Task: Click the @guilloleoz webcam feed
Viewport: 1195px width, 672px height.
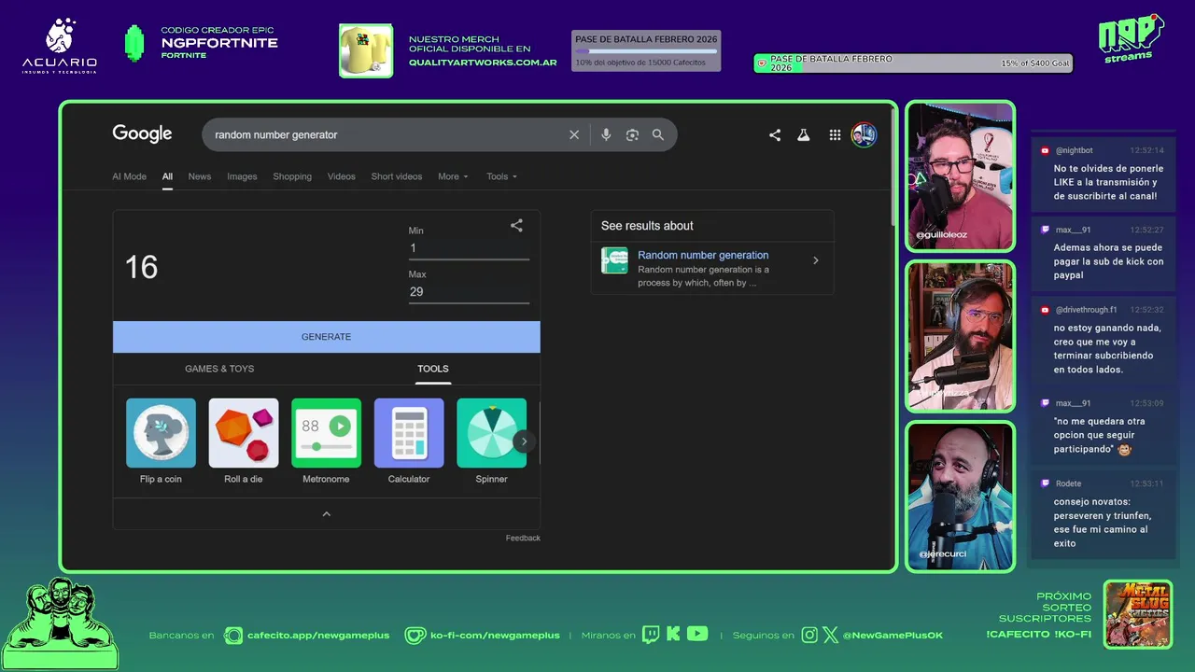Action: pyautogui.click(x=960, y=175)
